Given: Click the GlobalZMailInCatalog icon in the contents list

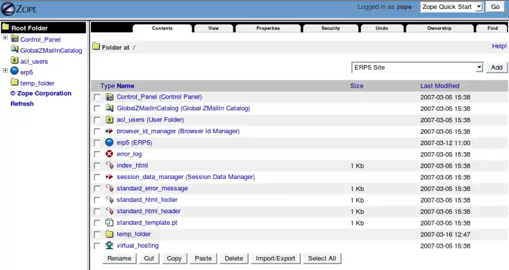Looking at the screenshot, I should click(109, 108).
